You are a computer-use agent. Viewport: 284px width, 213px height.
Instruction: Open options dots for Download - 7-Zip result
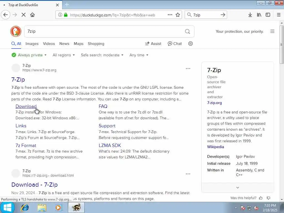188,174
